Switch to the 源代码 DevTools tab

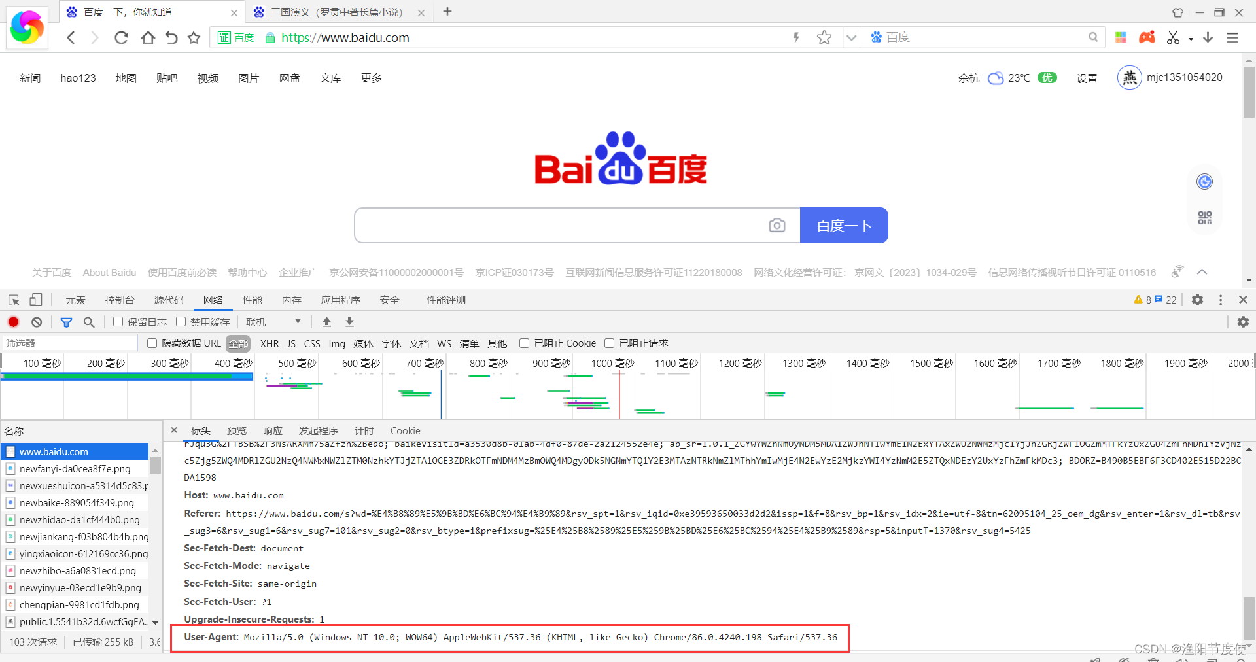coord(169,300)
